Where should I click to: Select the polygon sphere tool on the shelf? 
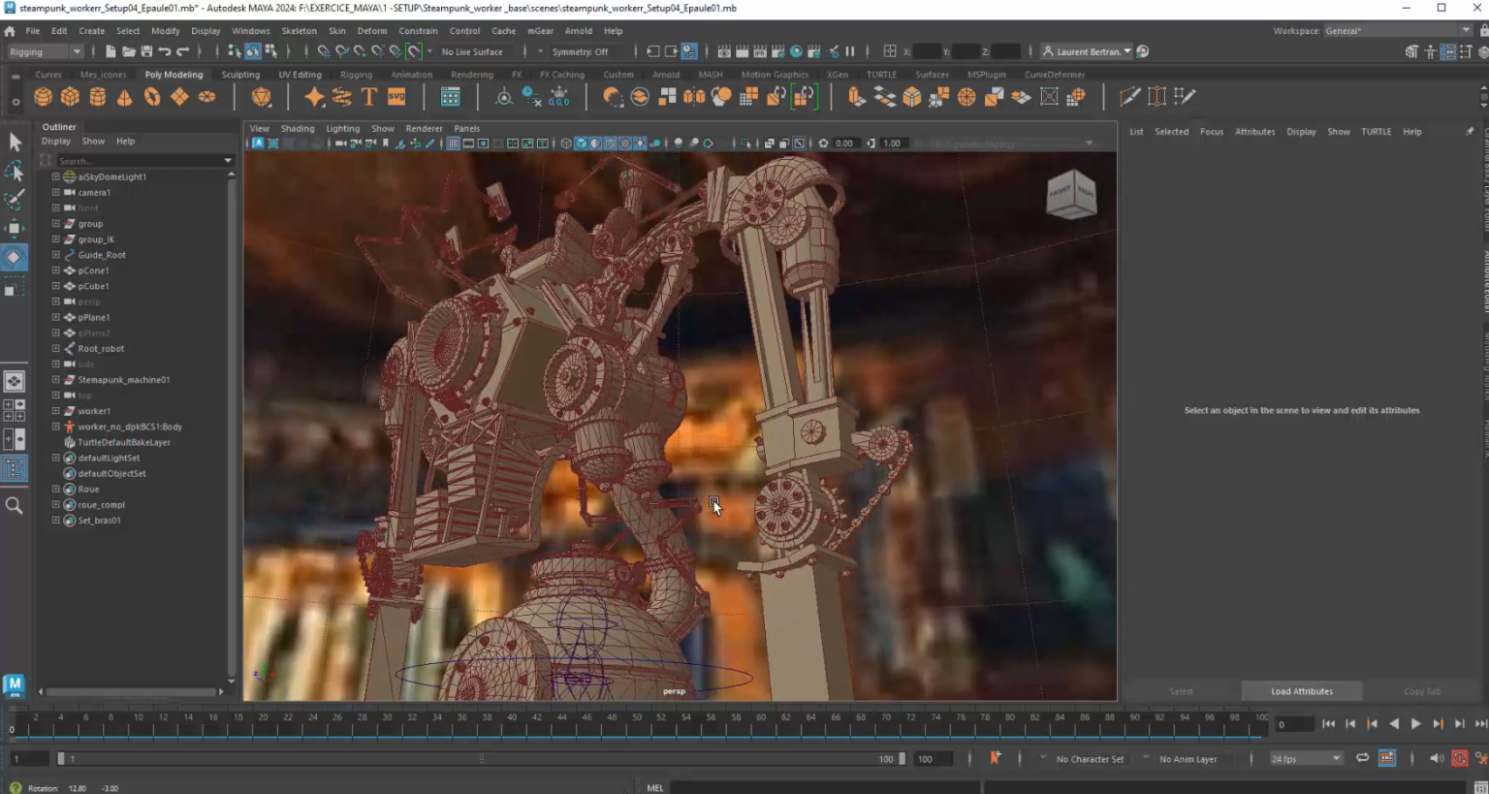click(43, 96)
